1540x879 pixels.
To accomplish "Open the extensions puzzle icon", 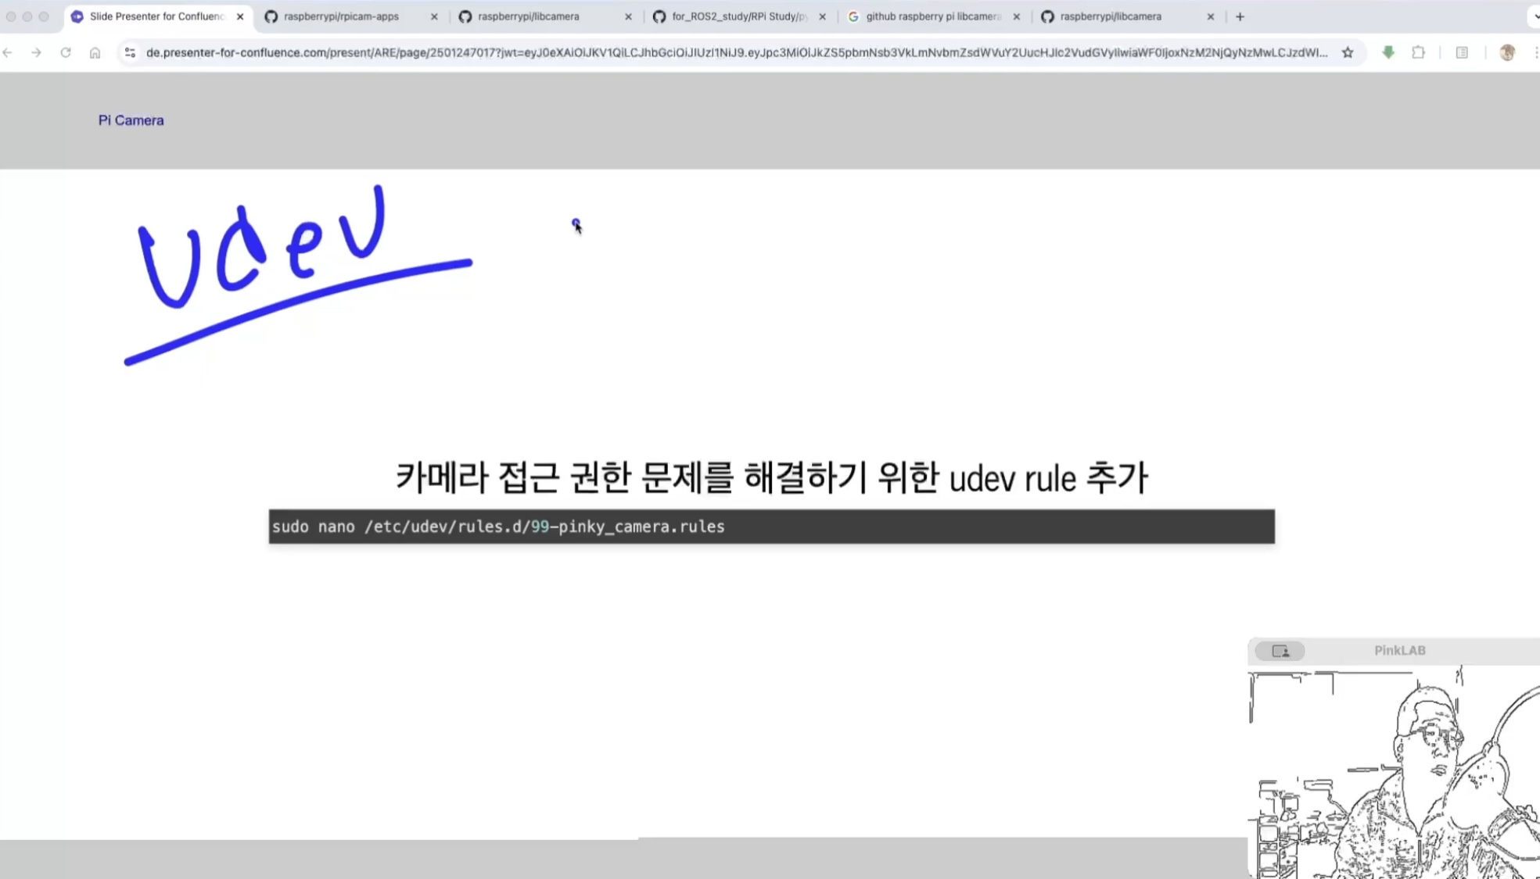I will point(1418,52).
